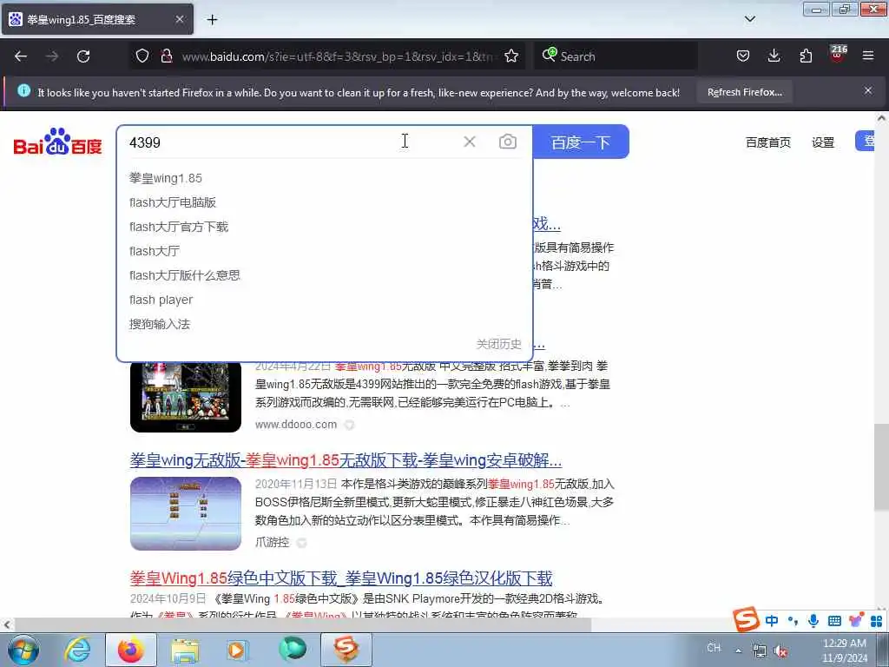Open the Firefox downloads arrow icon

click(774, 56)
